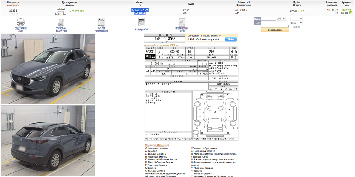
Task: Click the green '14.05.2025 13:33' date
Action: pyautogui.click(x=77, y=11)
